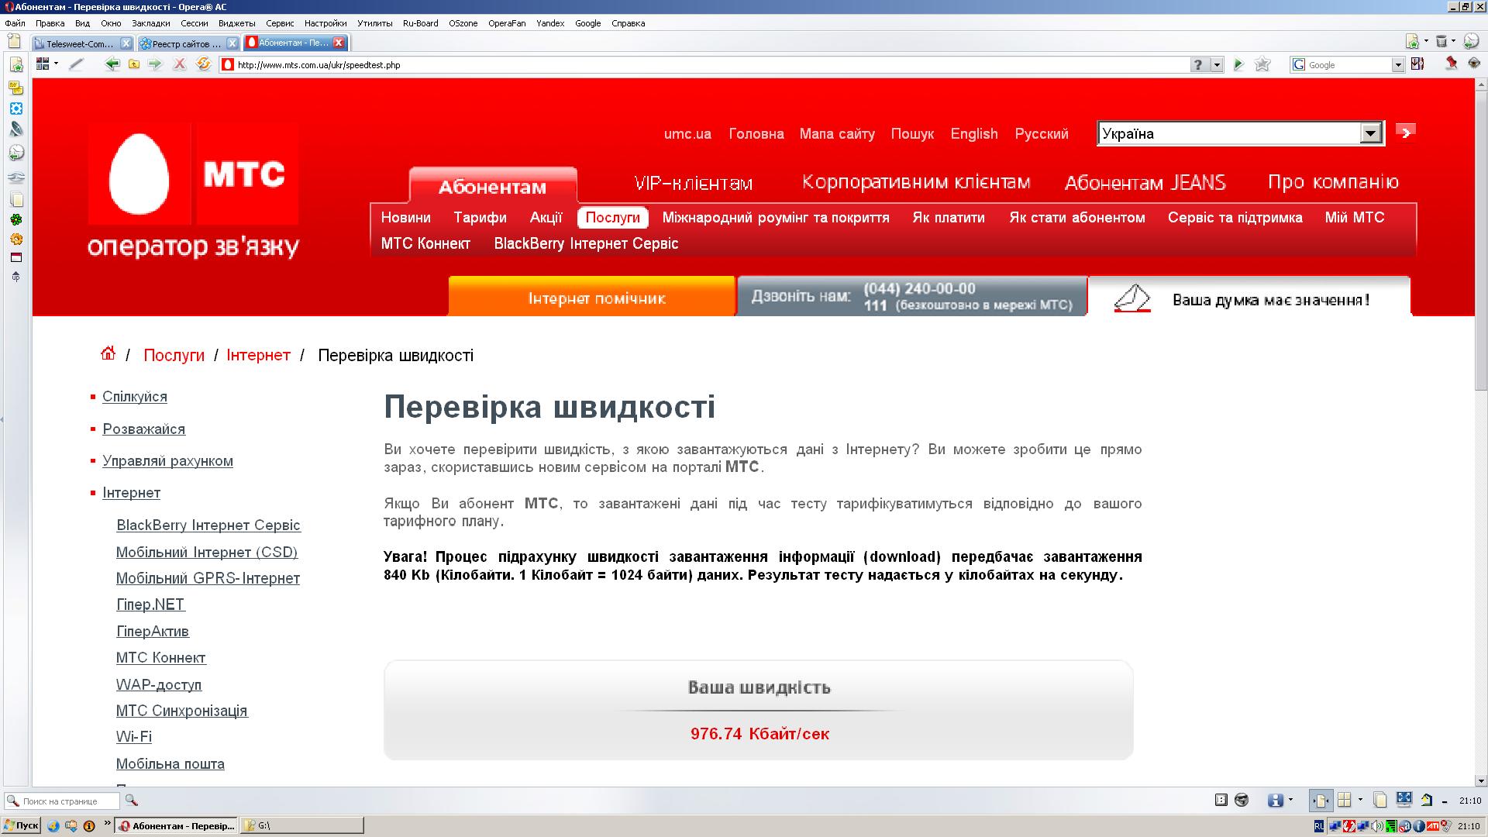This screenshot has width=1488, height=837.
Task: Toggle the fit-to-width page button
Action: point(1320,800)
